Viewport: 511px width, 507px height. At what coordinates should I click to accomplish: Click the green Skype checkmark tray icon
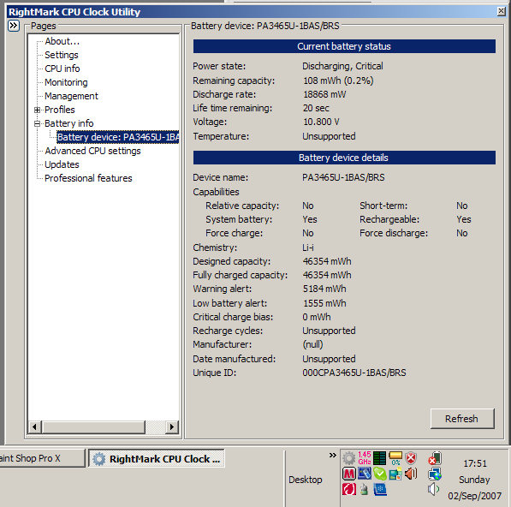point(380,474)
